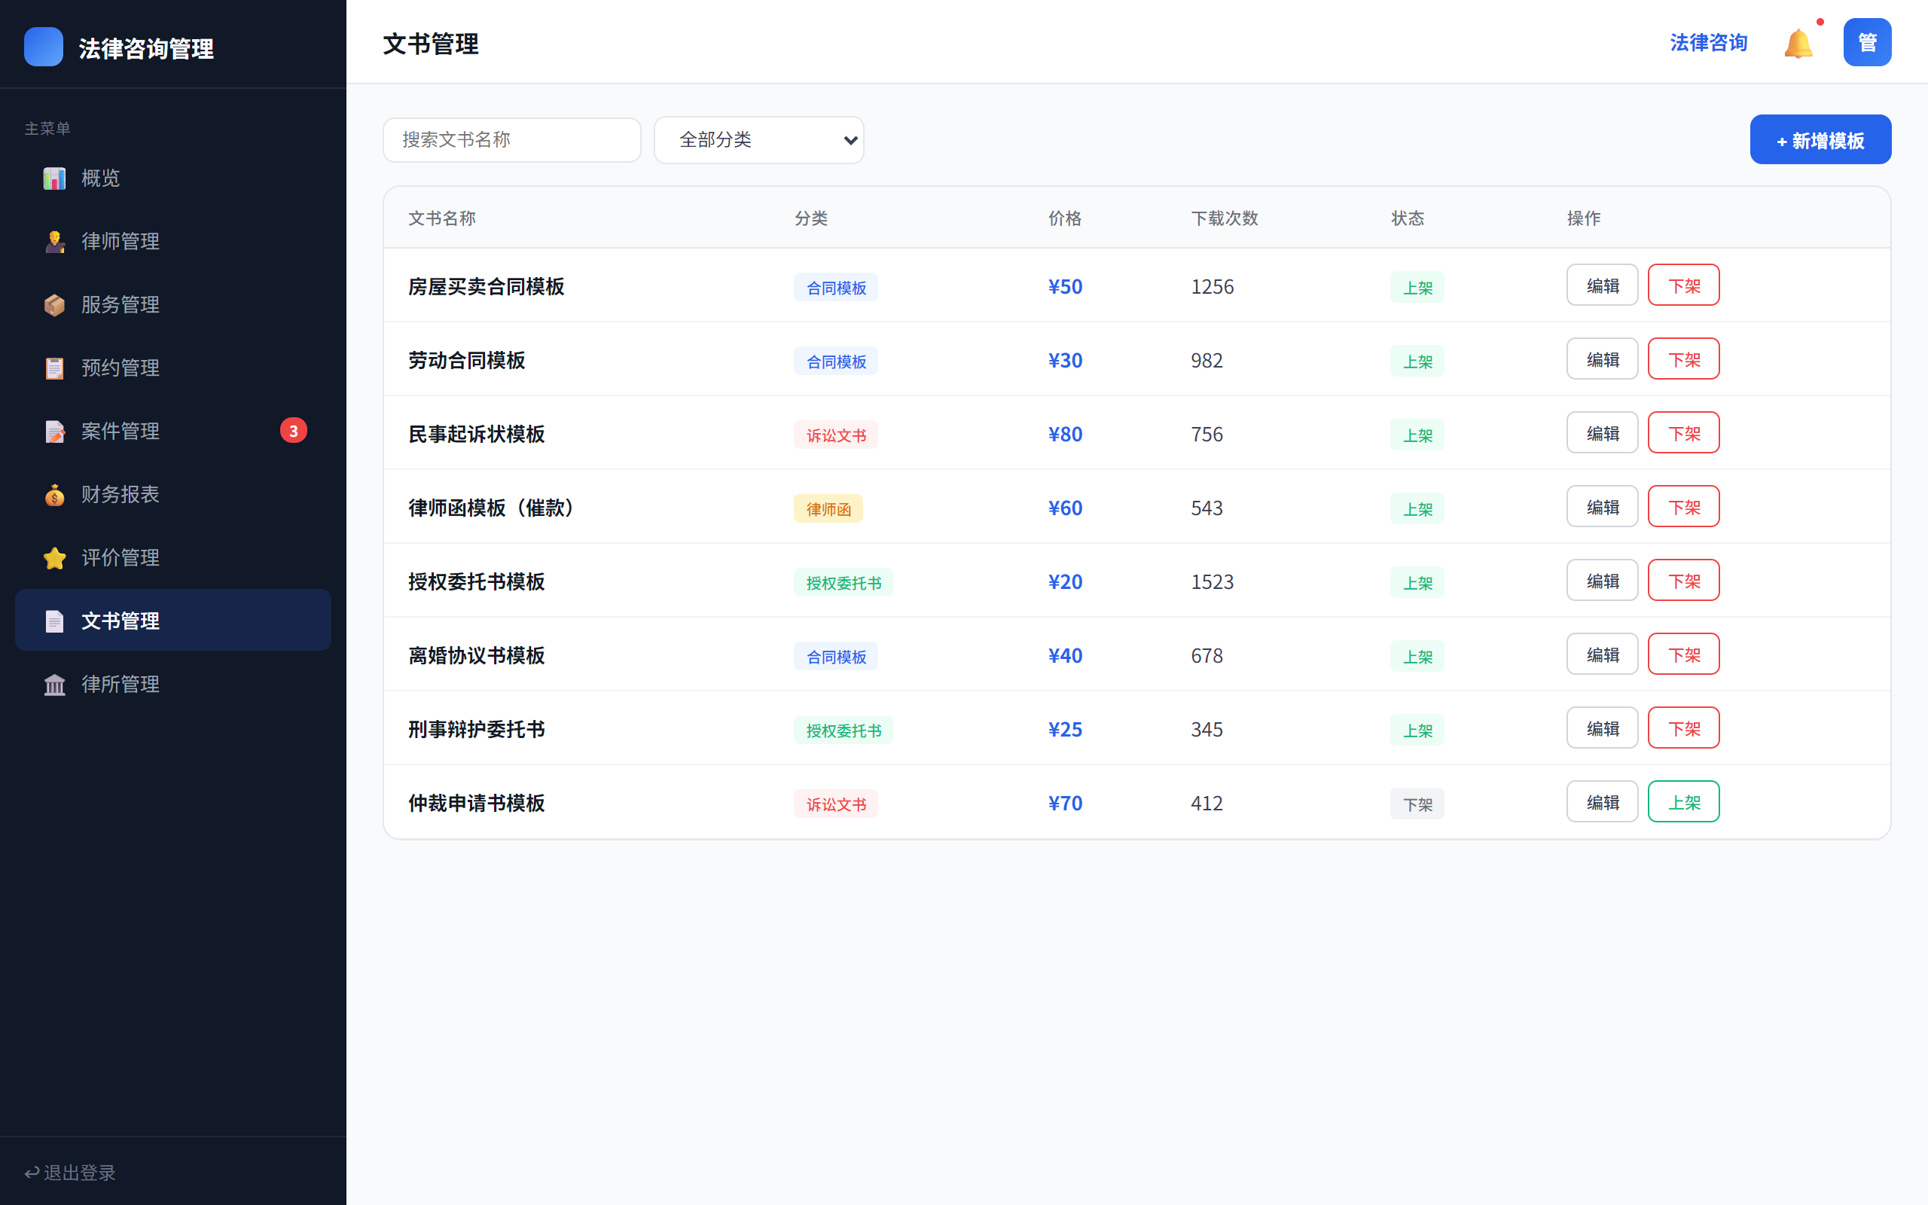Edit the 民事起诉状模板 entry
The width and height of the screenshot is (1928, 1205).
(1601, 433)
